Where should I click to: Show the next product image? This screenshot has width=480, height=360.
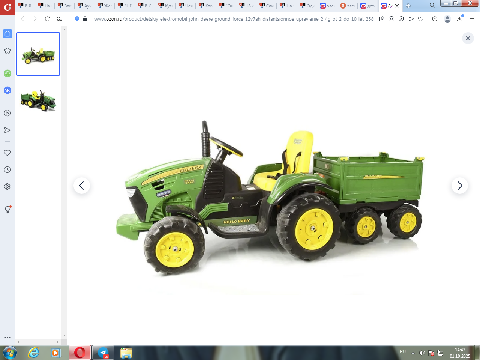pyautogui.click(x=460, y=186)
